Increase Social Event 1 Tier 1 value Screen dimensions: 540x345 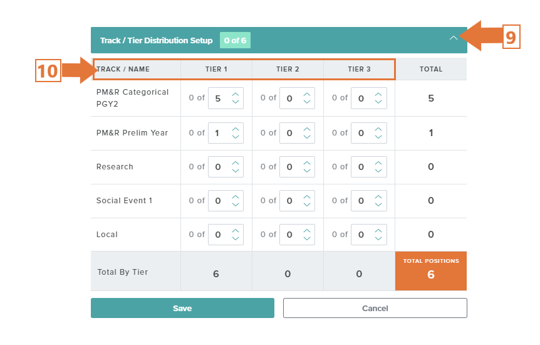(x=236, y=197)
